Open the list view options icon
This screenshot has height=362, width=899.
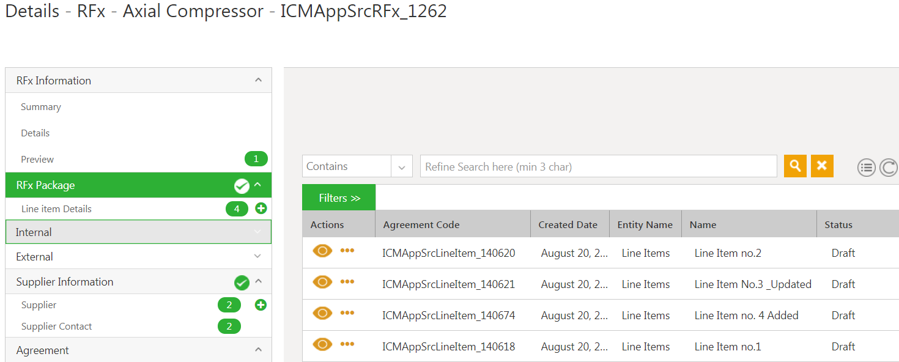pos(867,168)
